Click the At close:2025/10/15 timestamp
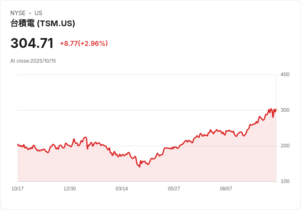The width and height of the screenshot is (301, 210). [33, 61]
